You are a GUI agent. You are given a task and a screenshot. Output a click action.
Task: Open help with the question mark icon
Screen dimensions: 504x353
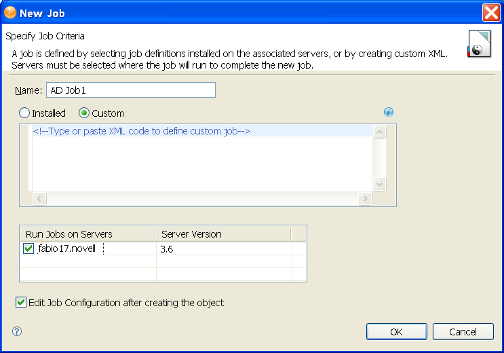[x=17, y=331]
